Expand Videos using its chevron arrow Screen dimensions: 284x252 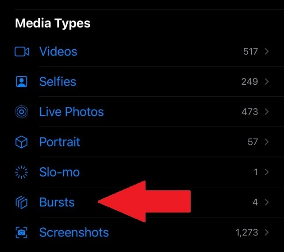click(267, 51)
